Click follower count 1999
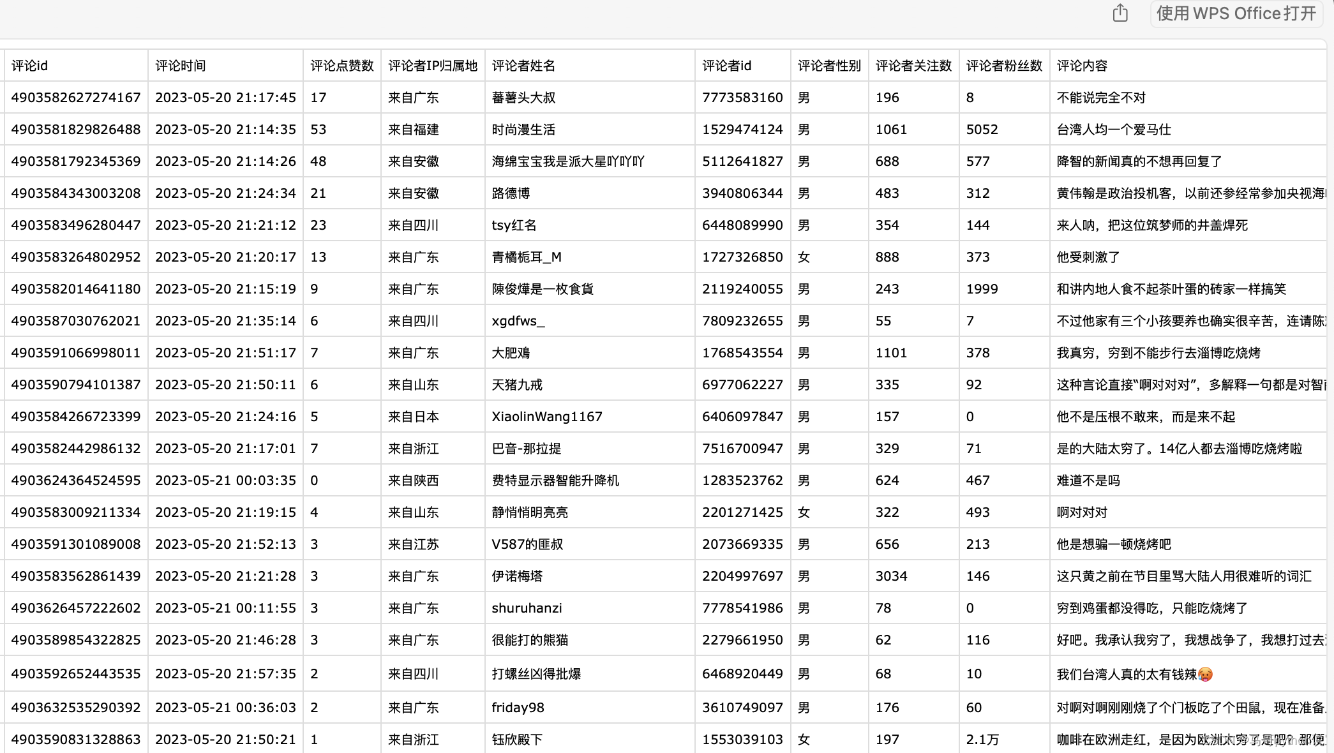The width and height of the screenshot is (1334, 753). (x=982, y=289)
